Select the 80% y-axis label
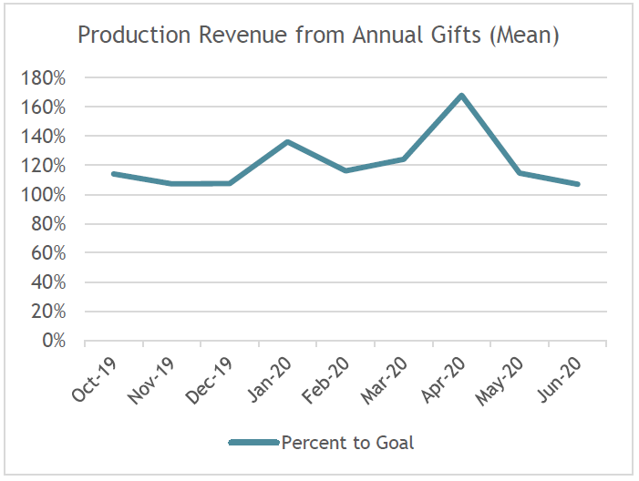 point(48,224)
